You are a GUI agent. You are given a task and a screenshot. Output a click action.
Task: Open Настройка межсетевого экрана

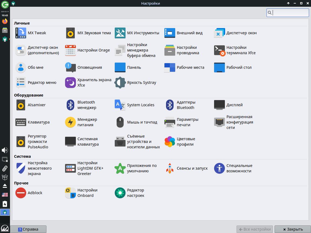click(x=33, y=168)
